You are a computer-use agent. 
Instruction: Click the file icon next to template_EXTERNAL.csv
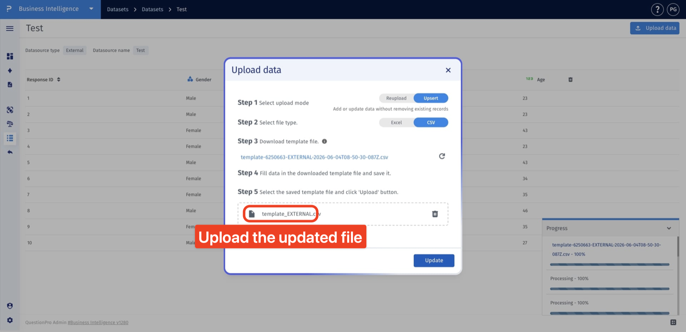pos(252,214)
